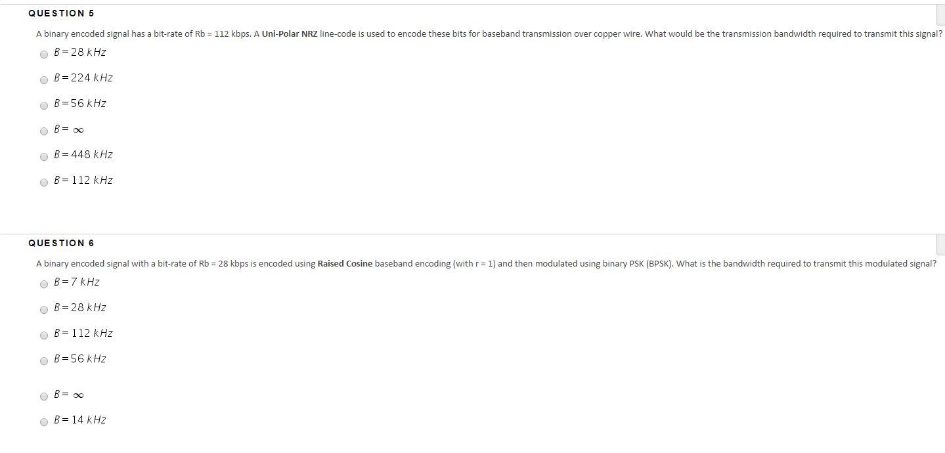Select B=14 kHz answer
The width and height of the screenshot is (945, 453).
[44, 422]
